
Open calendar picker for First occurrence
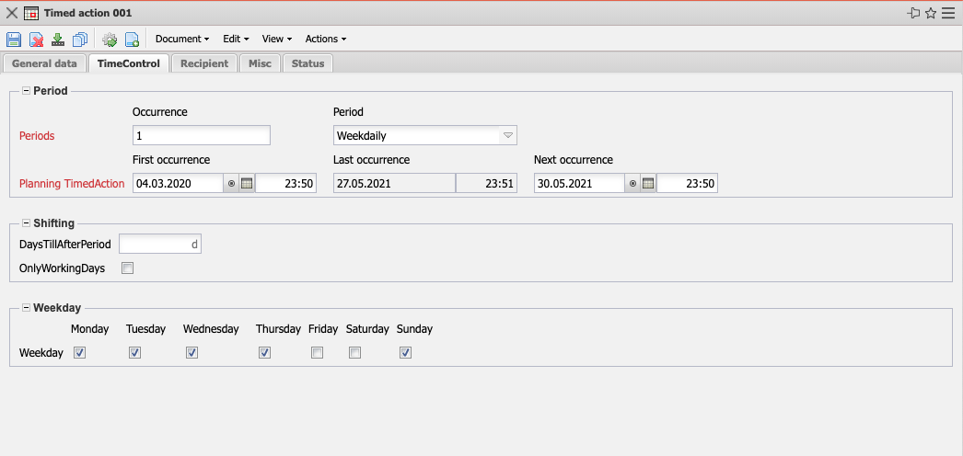(247, 183)
